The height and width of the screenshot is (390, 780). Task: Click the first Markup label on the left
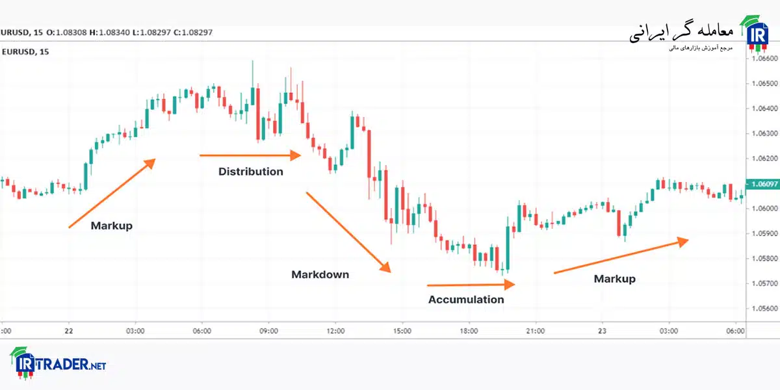click(112, 226)
